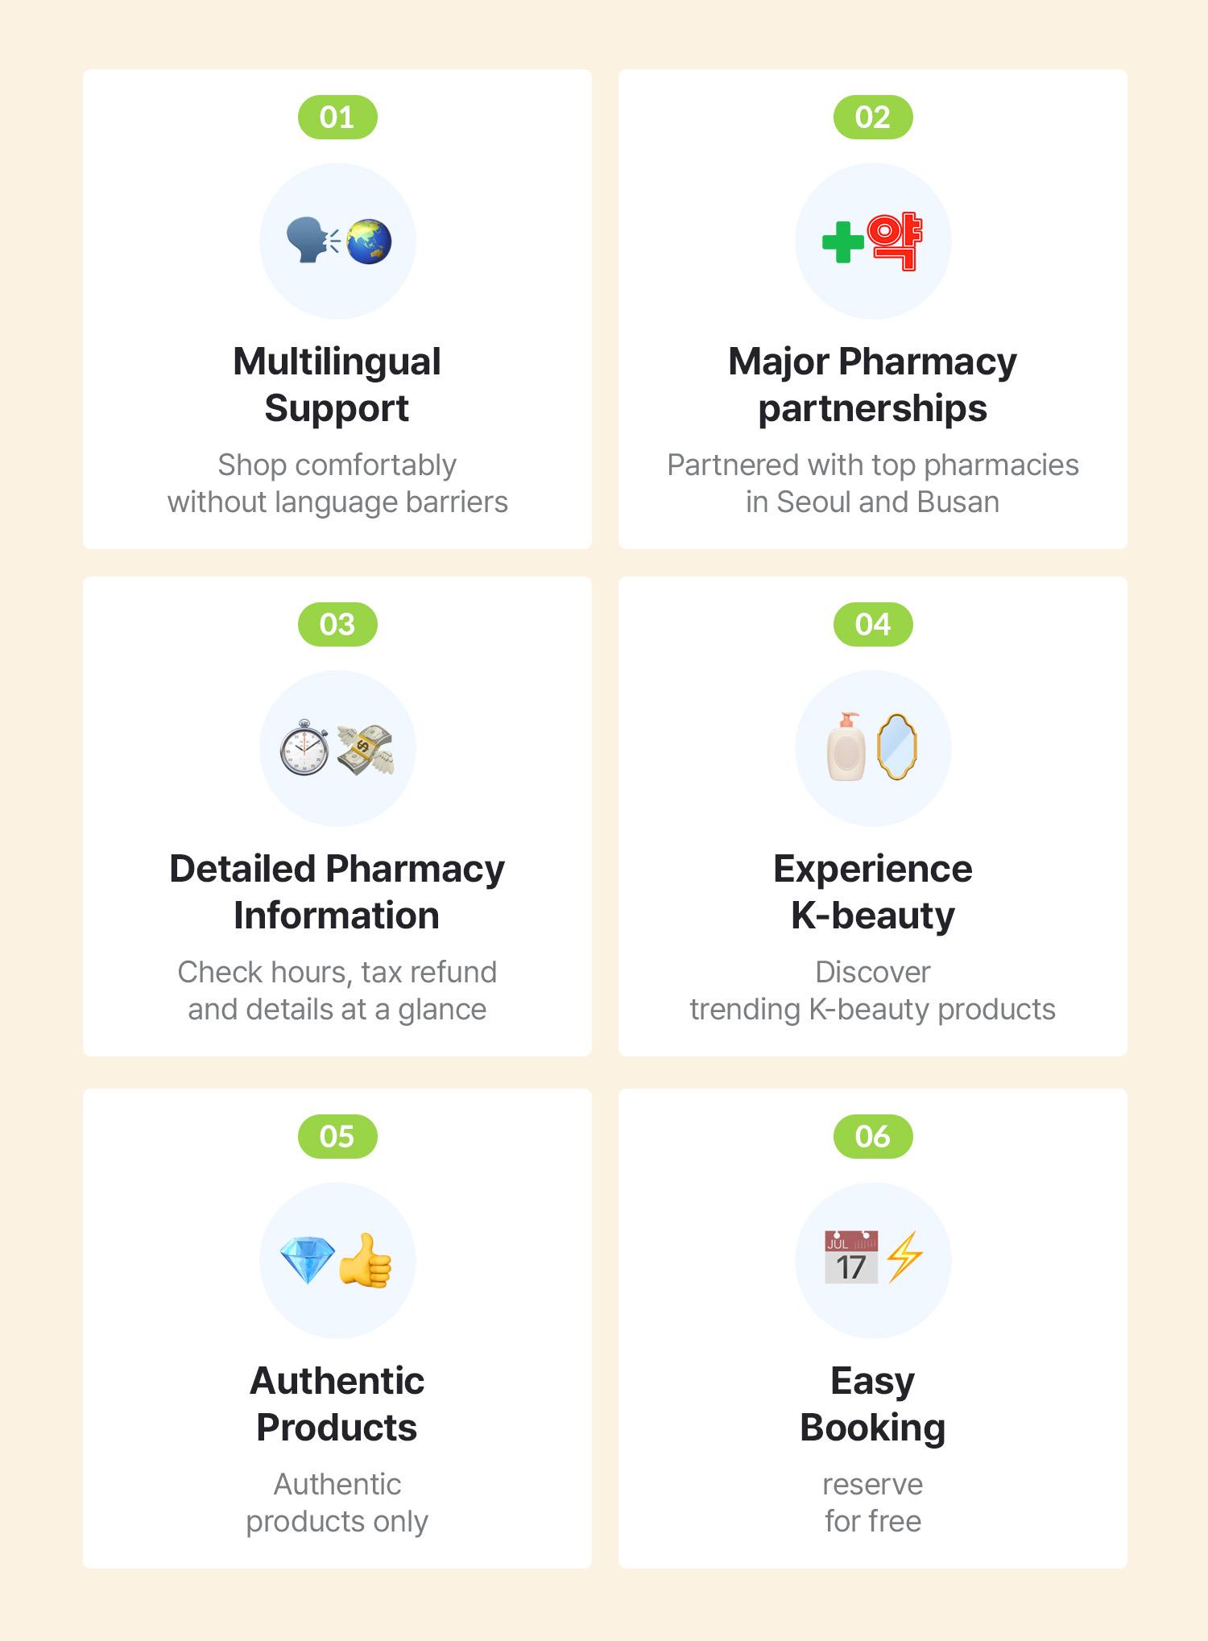Viewport: 1208px width, 1641px height.
Task: Click the green cross pharmacy icon
Action: pyautogui.click(x=872, y=242)
